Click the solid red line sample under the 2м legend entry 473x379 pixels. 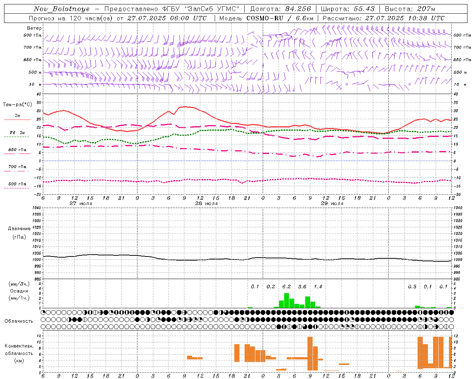(x=17, y=120)
